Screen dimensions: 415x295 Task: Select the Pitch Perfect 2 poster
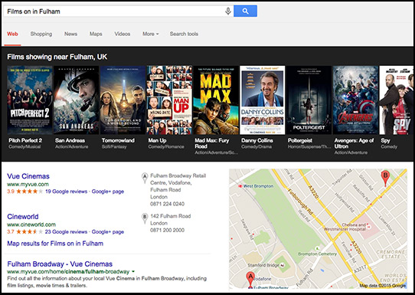[x=30, y=100]
